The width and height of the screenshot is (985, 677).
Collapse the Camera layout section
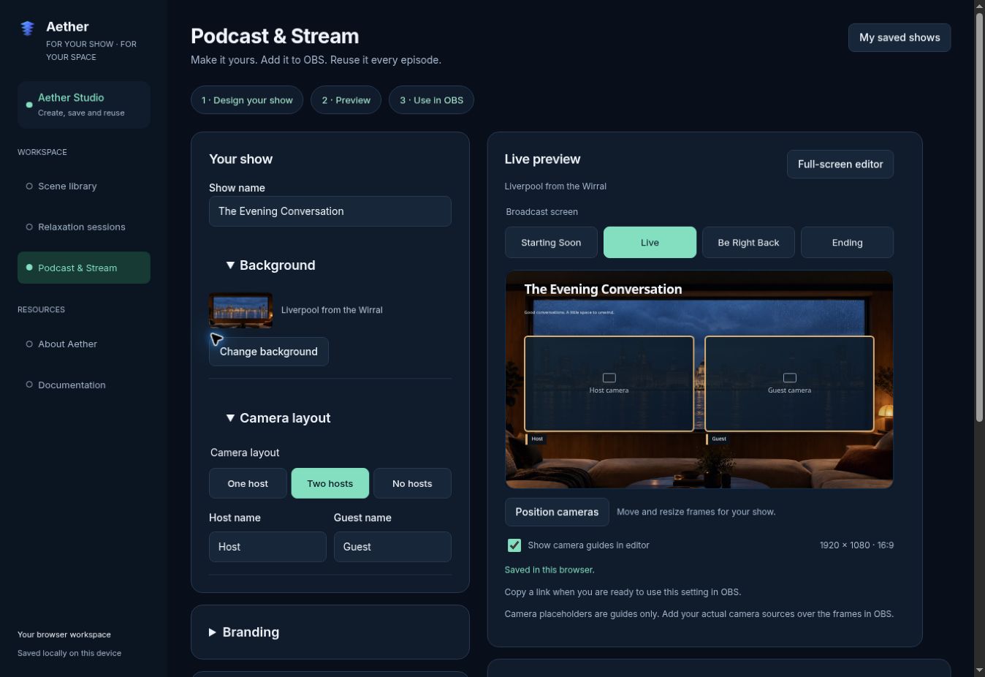click(x=278, y=418)
